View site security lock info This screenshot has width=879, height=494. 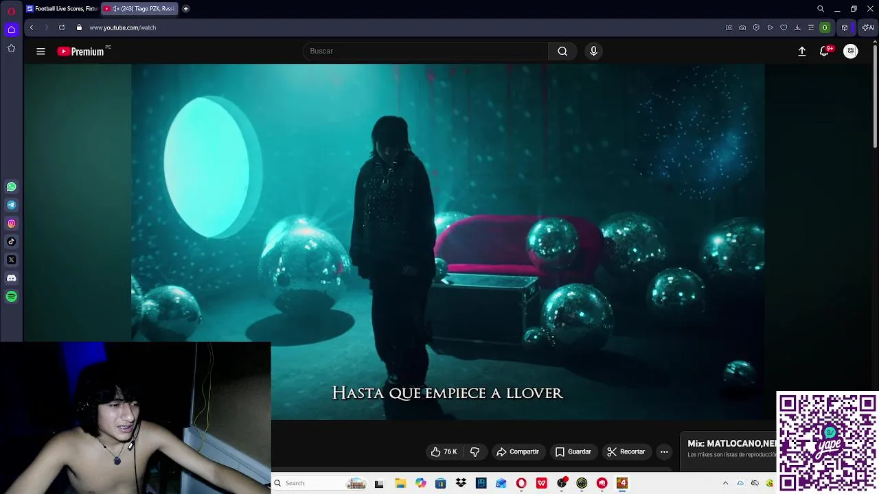click(79, 27)
